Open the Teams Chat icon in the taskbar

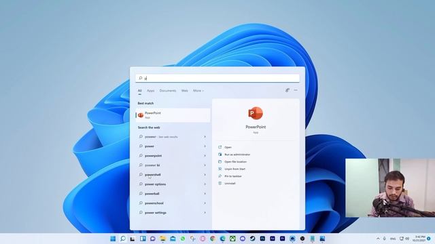click(x=152, y=239)
